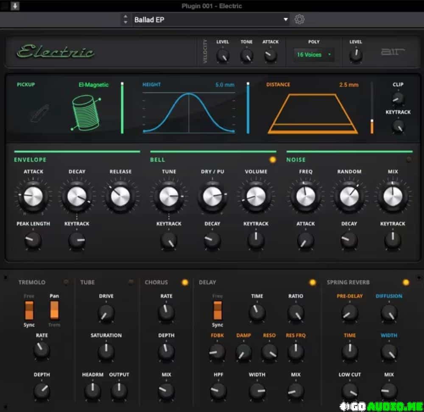The image size is (424, 412).
Task: Click the Tremolo Depth knob
Action: [x=42, y=391]
